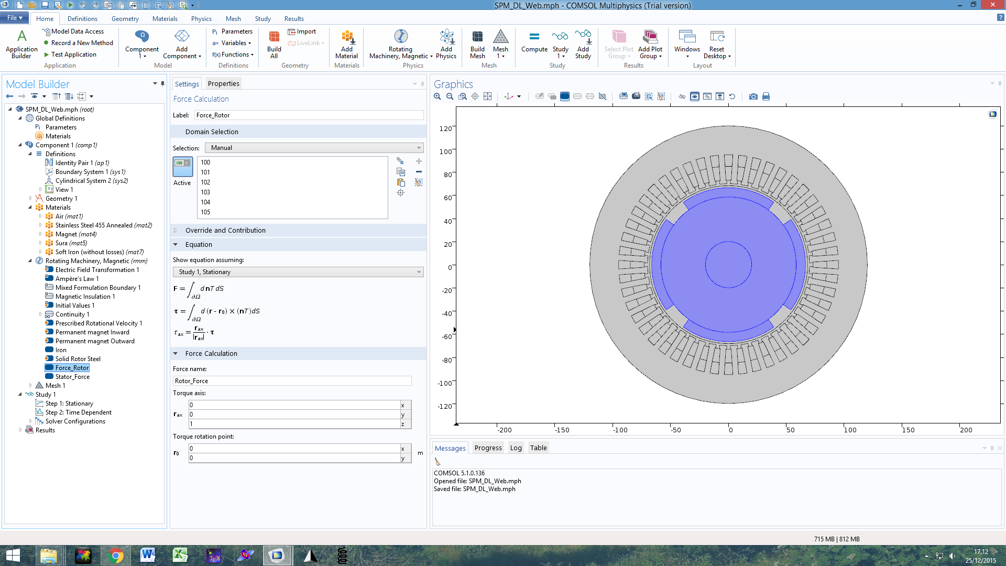Zoom in on the Graphics view
This screenshot has width=1006, height=566.
438,96
